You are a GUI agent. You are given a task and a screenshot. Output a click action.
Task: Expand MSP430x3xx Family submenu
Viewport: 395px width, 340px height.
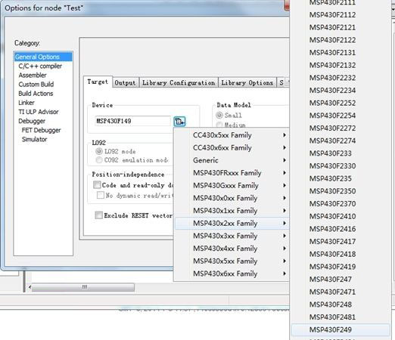point(232,236)
